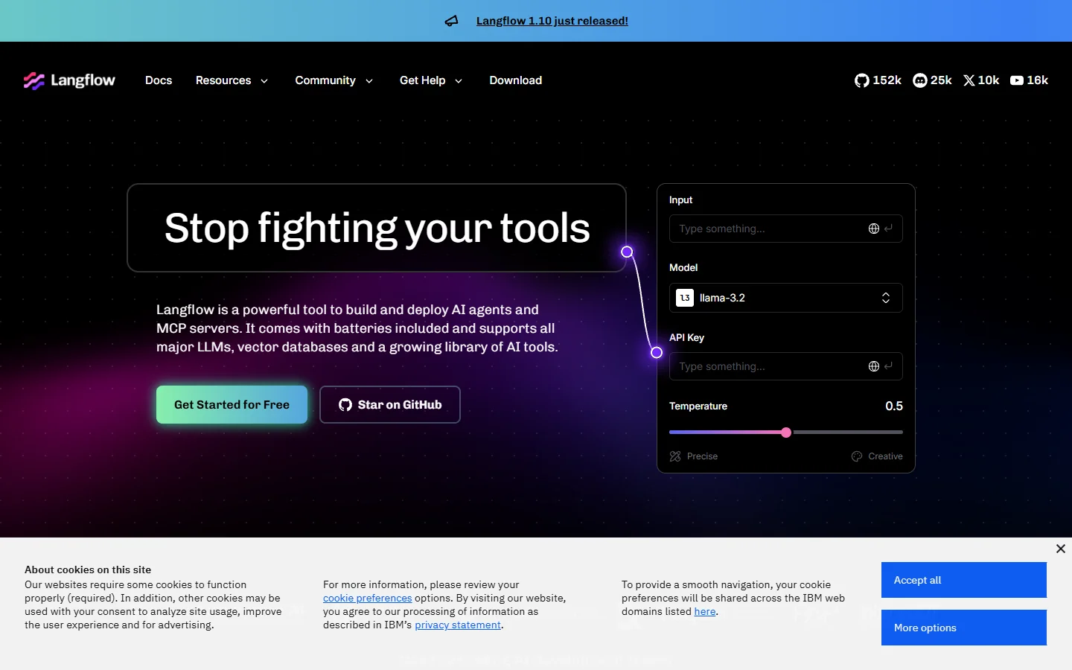This screenshot has width=1072, height=670.
Task: Click the Creative icon under Temperature
Action: tap(857, 456)
